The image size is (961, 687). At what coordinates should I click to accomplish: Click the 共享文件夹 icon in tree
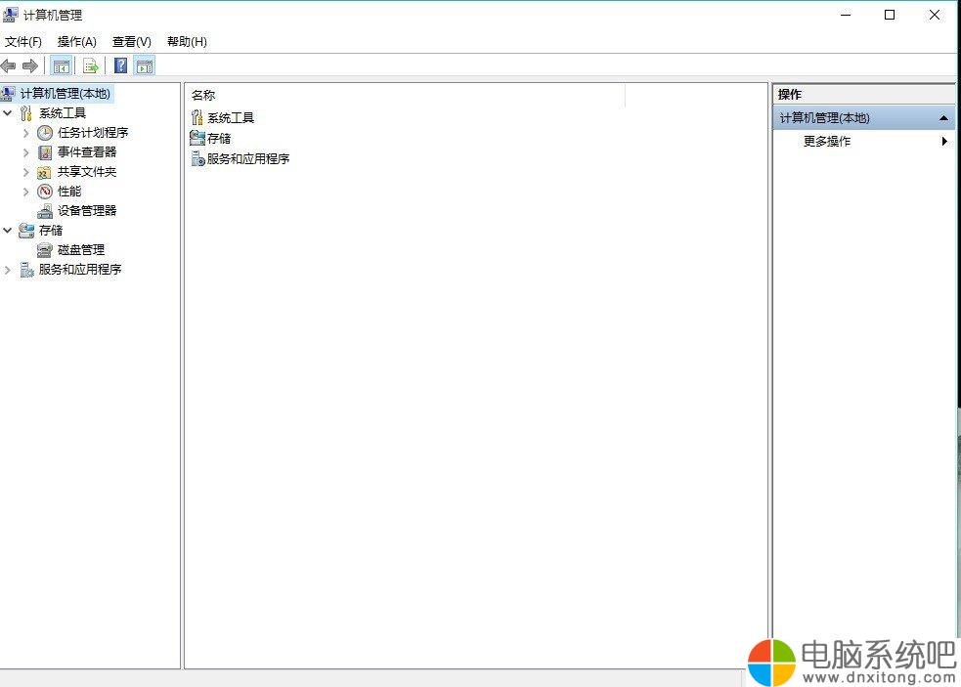click(x=44, y=172)
